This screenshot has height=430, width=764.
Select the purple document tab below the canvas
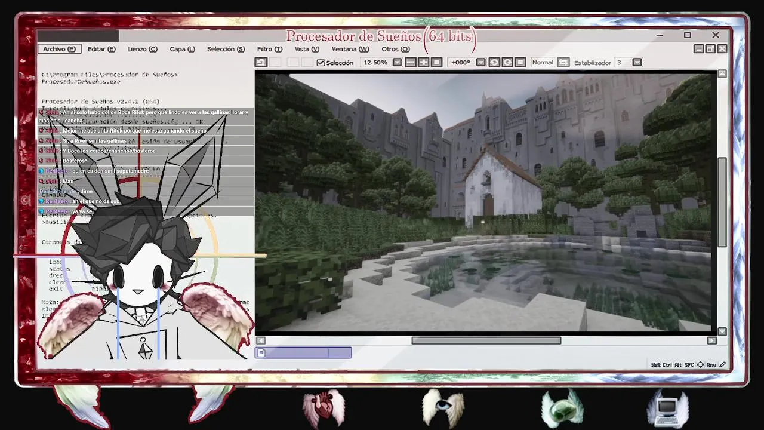tap(303, 353)
